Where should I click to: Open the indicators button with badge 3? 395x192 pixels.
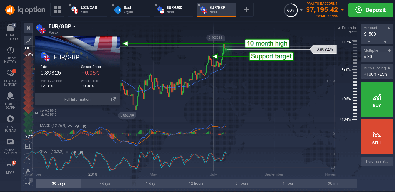[29, 183]
